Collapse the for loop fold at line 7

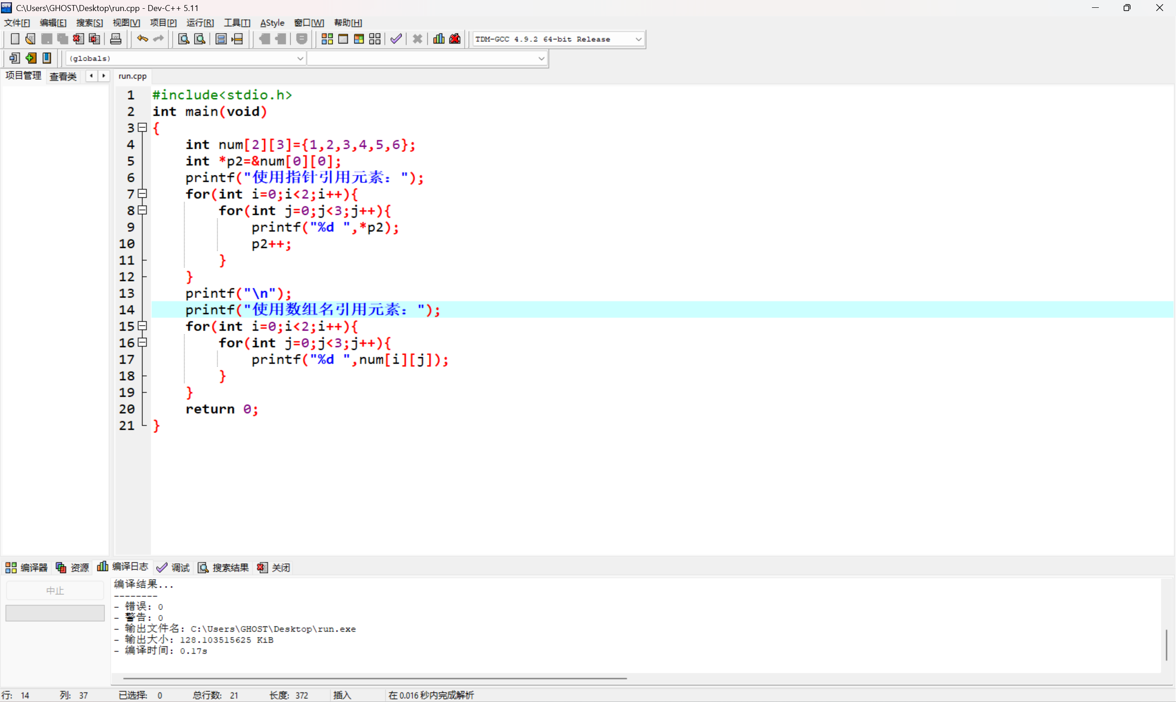(142, 193)
